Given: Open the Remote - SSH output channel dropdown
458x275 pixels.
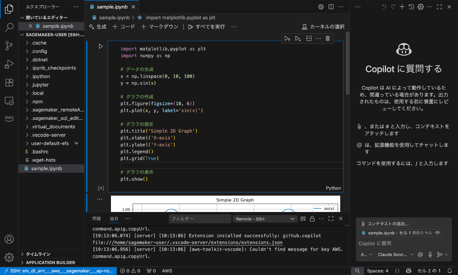Looking at the screenshot, I should (265, 219).
